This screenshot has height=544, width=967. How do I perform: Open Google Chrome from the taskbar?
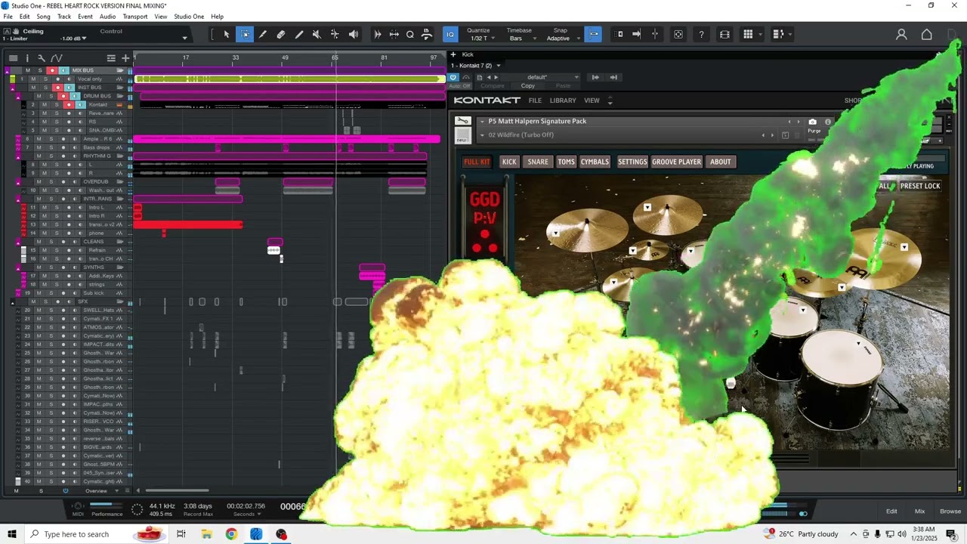pyautogui.click(x=231, y=534)
